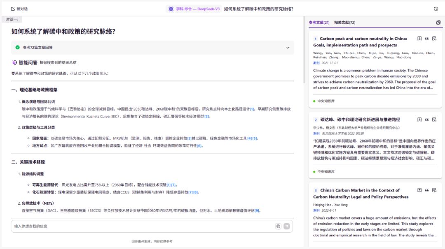Image resolution: width=445 pixels, height=249 pixels.
Task: Cite the first reference using quote icon
Action: (427, 39)
